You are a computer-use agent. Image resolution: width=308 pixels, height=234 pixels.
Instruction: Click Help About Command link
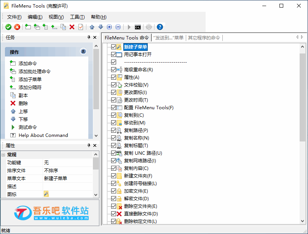click(x=43, y=135)
